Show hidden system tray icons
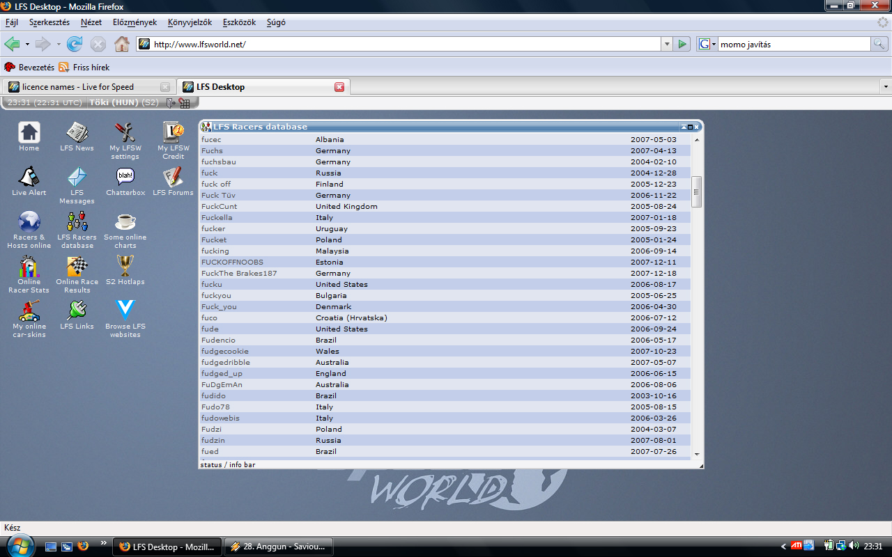The image size is (892, 557). (x=784, y=546)
